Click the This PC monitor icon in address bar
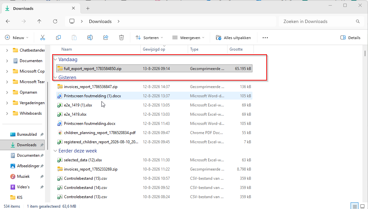The width and height of the screenshot is (368, 209). [x=72, y=21]
